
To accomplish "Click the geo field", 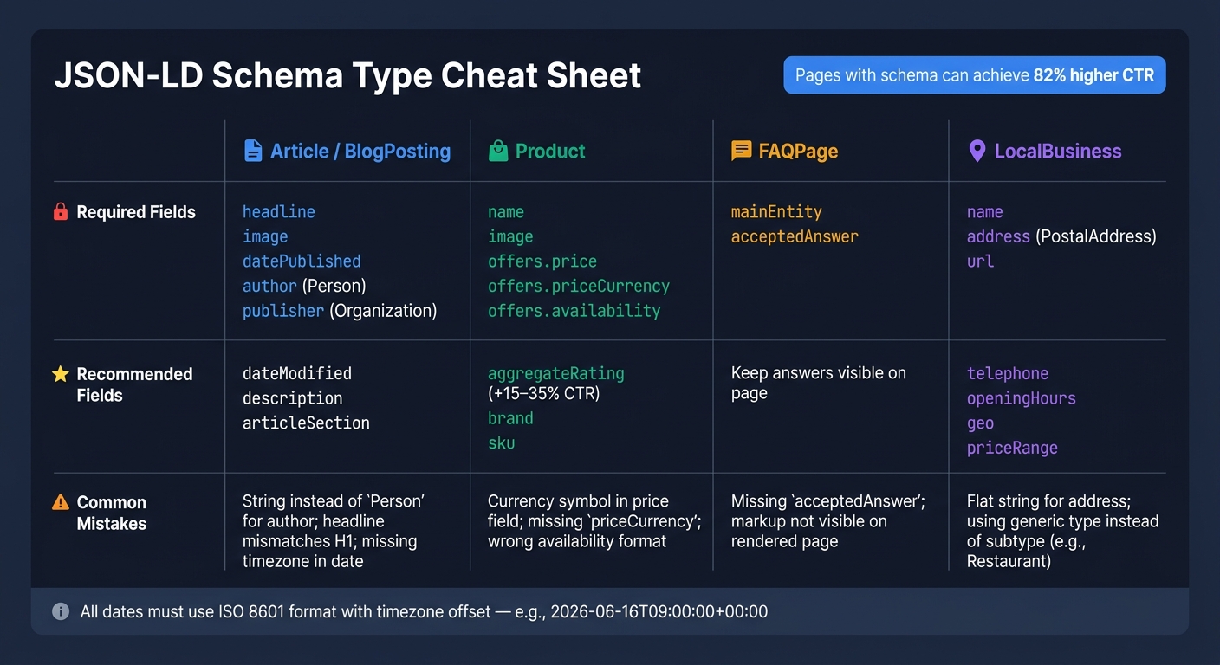I will pyautogui.click(x=980, y=423).
